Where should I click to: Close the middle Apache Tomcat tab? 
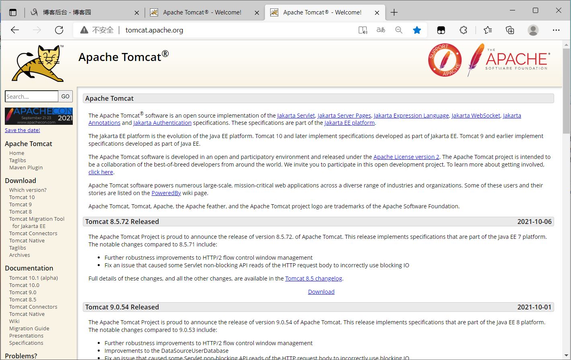point(257,13)
